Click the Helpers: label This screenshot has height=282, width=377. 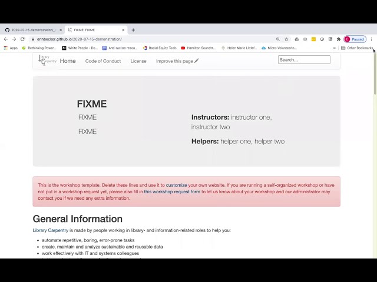point(205,141)
